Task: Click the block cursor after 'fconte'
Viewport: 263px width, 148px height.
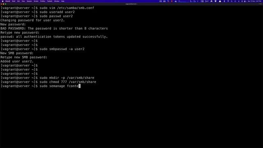Action: click(x=79, y=86)
